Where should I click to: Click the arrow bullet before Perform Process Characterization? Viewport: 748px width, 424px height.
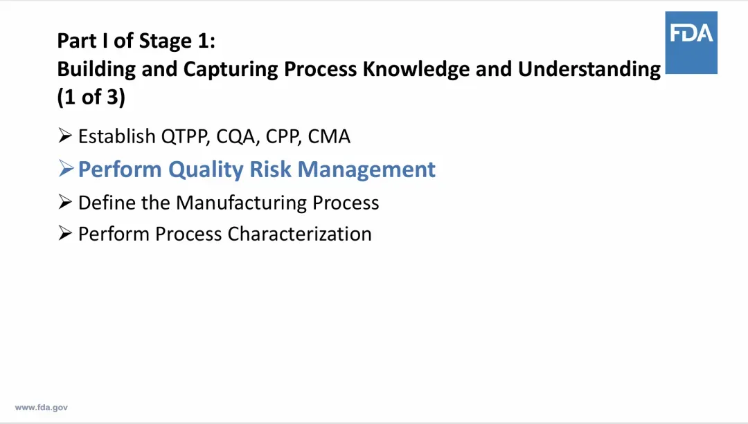(x=65, y=233)
